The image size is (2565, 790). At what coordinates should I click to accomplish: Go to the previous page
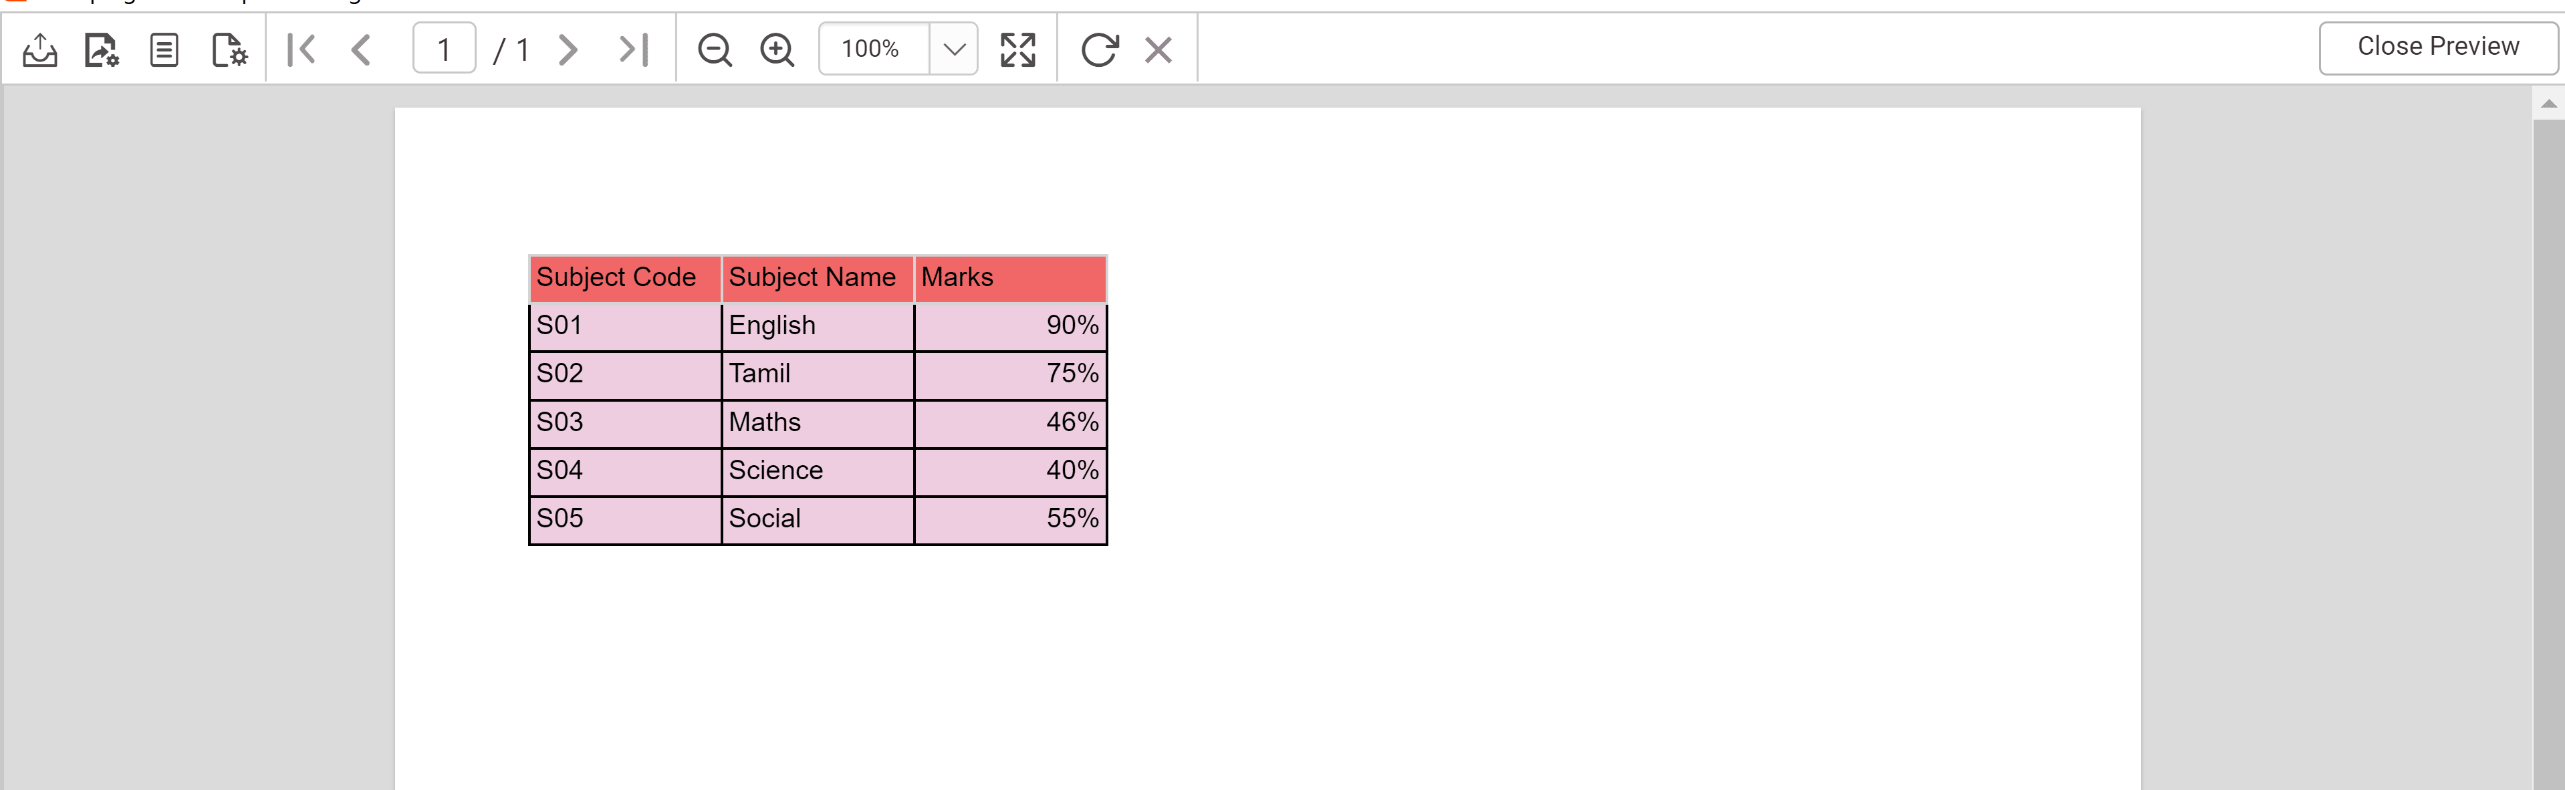[362, 49]
